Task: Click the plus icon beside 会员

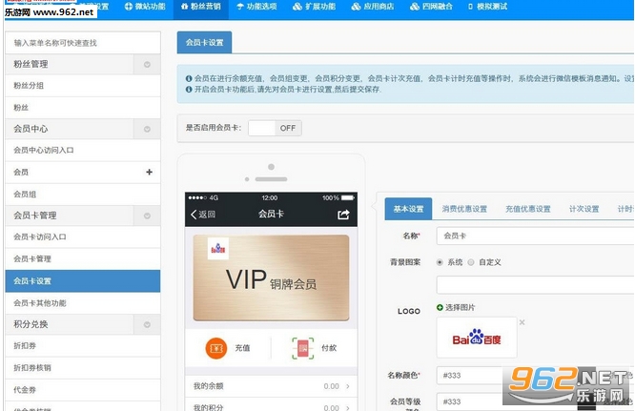Action: coord(149,172)
